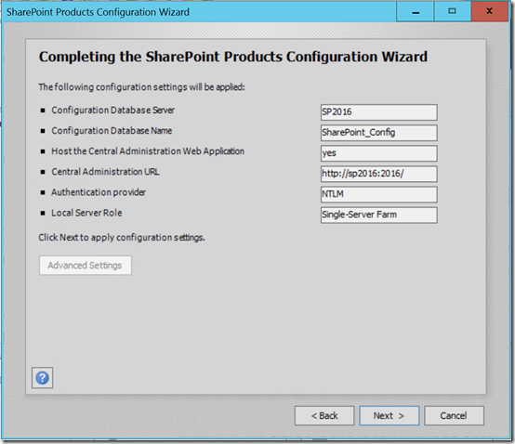
Task: Click the title bar text 'SharePoint Products Configuration Wizard'
Action: pos(98,12)
